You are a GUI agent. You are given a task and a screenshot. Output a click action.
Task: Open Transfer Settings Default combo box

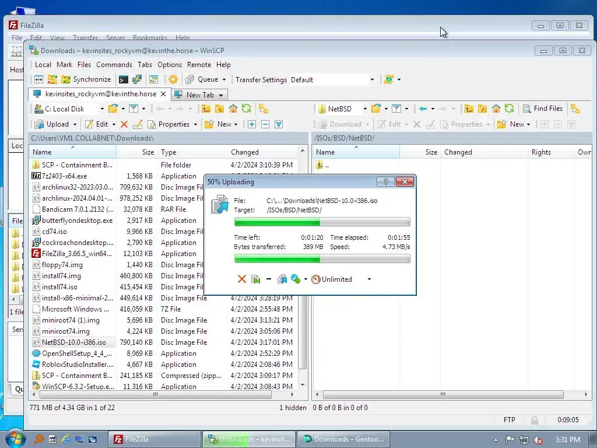[x=332, y=79]
